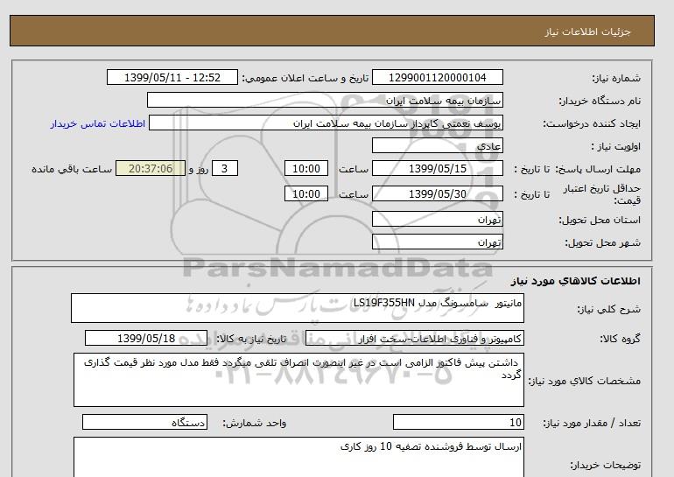Click the label نام دستگاه خریدار
The width and height of the screenshot is (674, 477).
point(600,101)
